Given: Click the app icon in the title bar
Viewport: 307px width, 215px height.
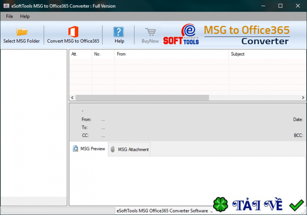Looking at the screenshot, I should coord(6,6).
